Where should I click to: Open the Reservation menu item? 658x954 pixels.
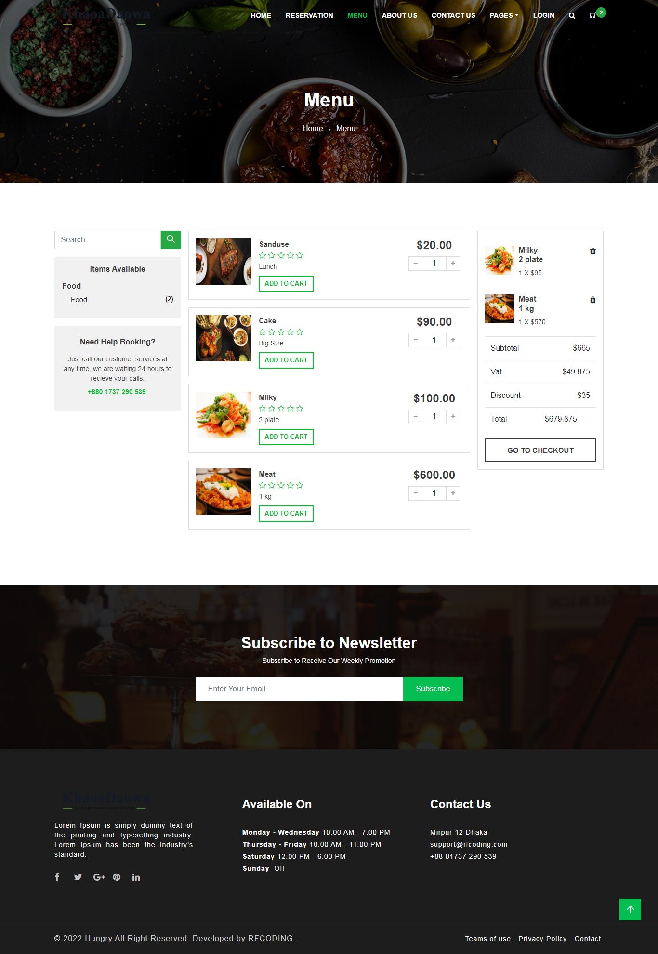tap(309, 15)
